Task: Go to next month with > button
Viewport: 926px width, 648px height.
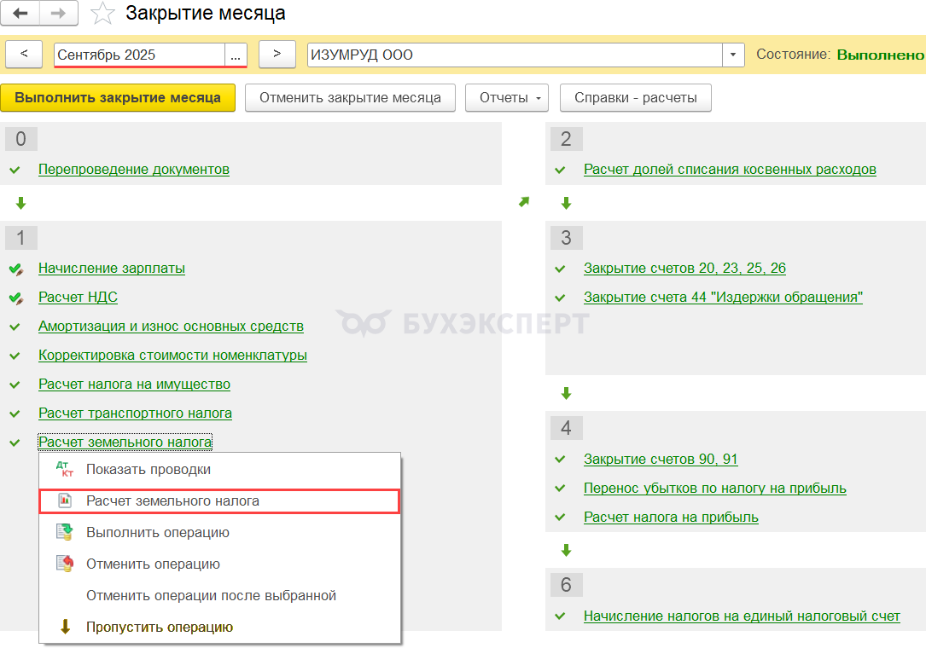Action: point(277,54)
